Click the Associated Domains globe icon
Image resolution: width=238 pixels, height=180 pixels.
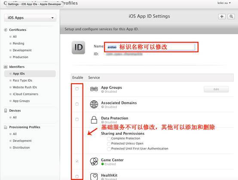[94, 104]
